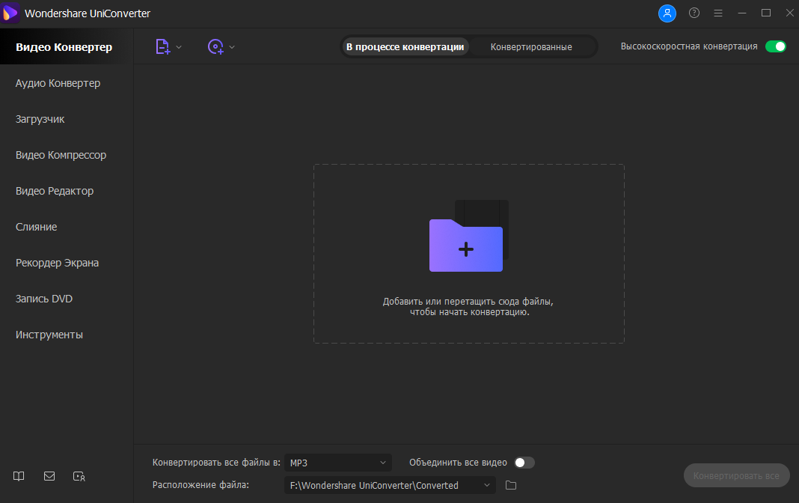Toggle Высокоскоростная конвертация switch
Viewport: 799px width, 503px height.
(x=776, y=46)
